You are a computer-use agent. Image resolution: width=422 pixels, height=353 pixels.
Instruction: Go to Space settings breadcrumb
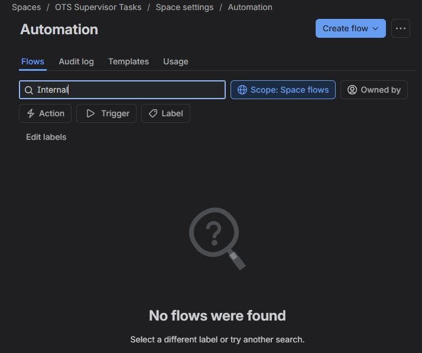coord(184,7)
